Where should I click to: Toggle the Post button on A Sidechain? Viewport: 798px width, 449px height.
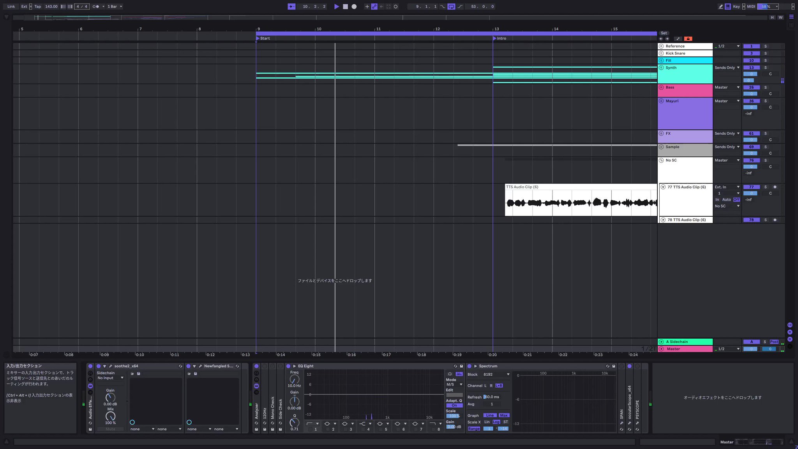click(774, 342)
